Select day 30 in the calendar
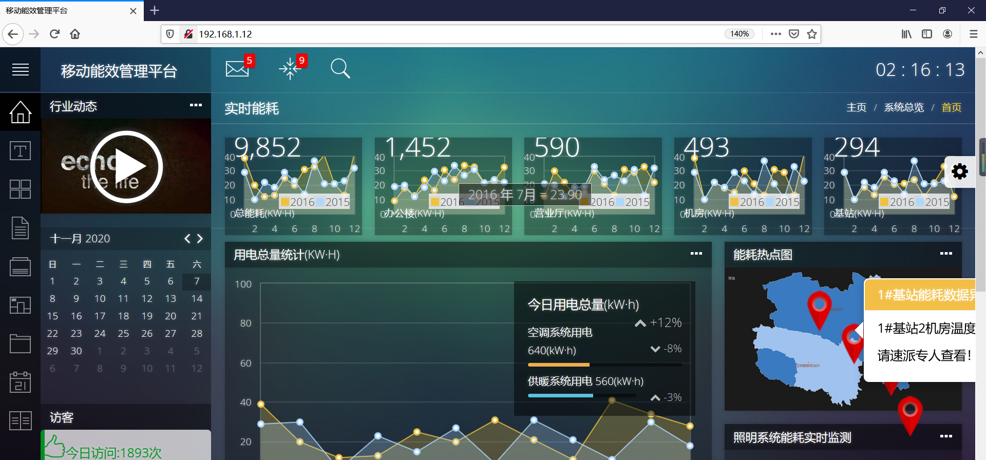 [76, 351]
